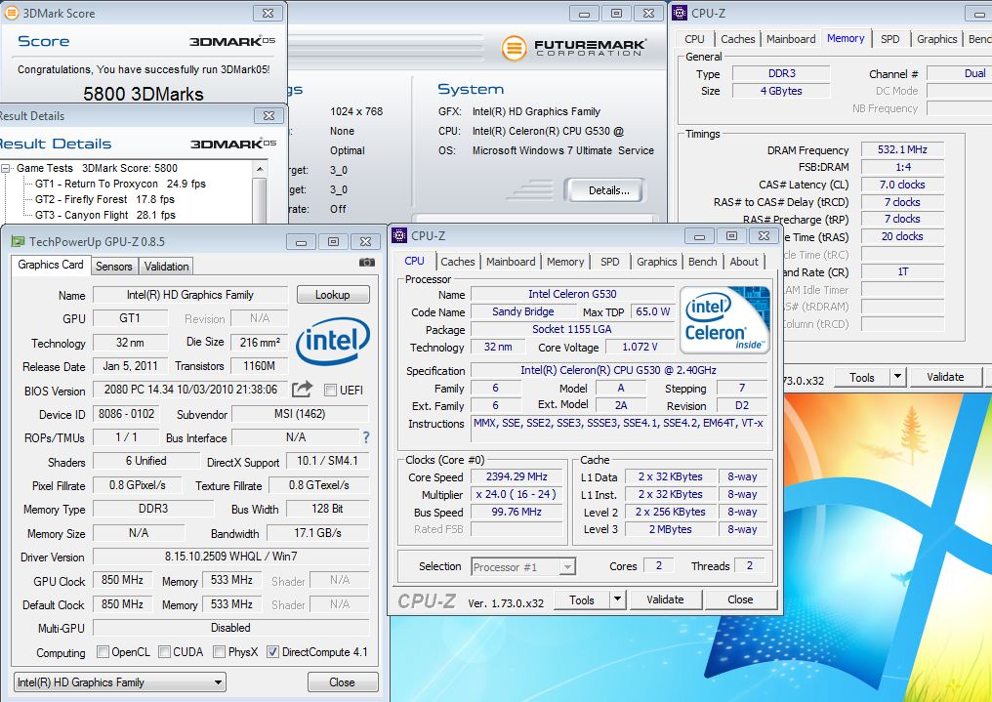Screen dimensions: 992x702
Task: Open Tools dropdown arrow in Memory CPU-Z window
Action: [x=897, y=377]
